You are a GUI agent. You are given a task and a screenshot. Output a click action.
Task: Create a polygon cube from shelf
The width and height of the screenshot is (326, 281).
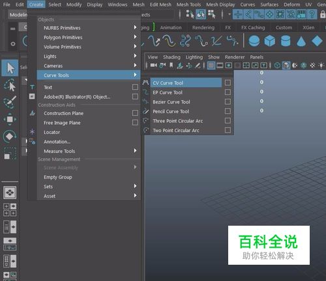click(270, 41)
